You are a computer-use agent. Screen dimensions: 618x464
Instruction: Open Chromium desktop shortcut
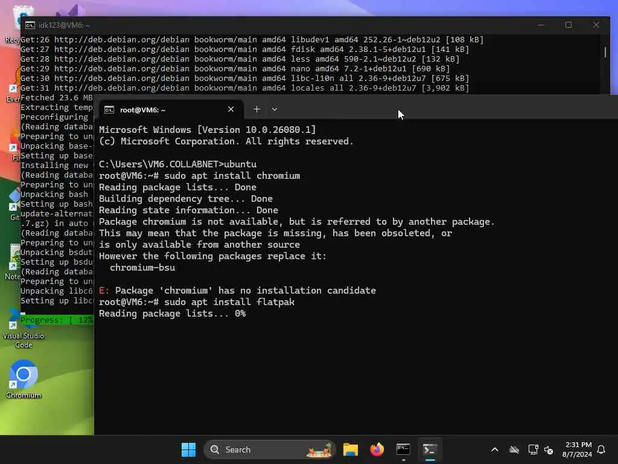24,379
